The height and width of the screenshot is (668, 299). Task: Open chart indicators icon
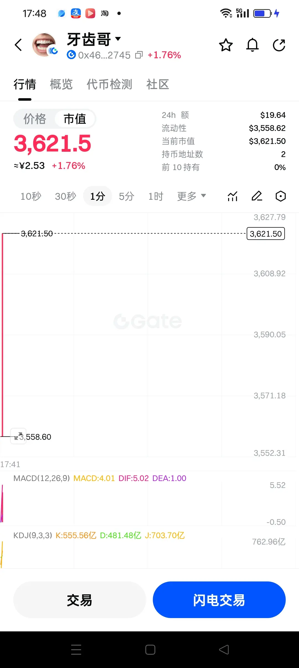pyautogui.click(x=233, y=196)
